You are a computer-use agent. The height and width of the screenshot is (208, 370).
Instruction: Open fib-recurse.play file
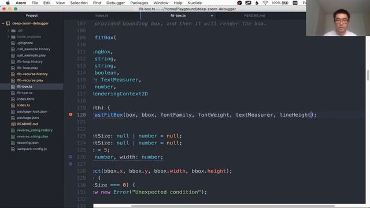click(30, 80)
